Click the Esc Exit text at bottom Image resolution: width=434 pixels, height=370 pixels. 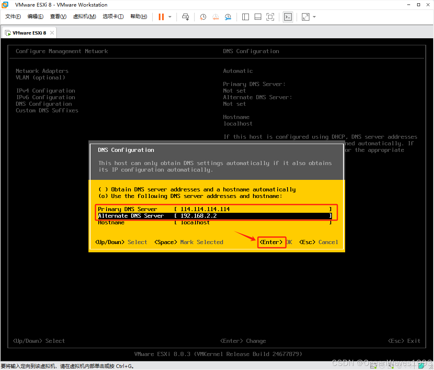[404, 341]
